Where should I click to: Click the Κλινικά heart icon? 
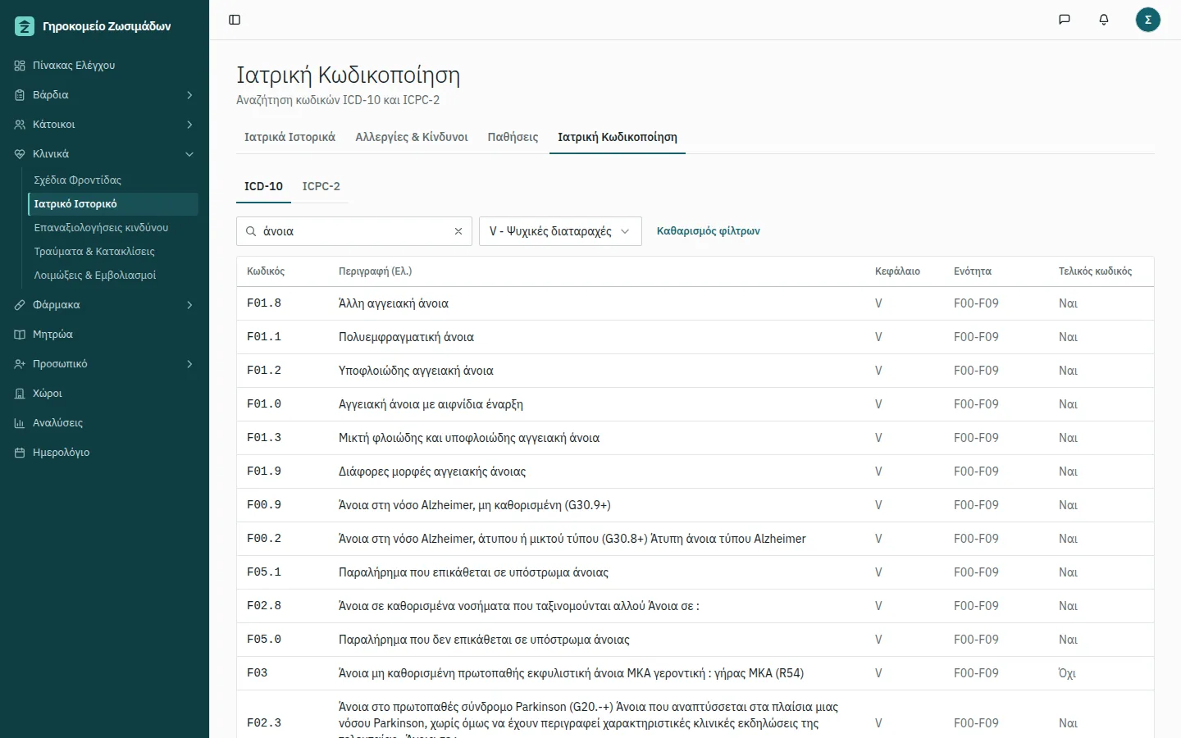pyautogui.click(x=20, y=154)
